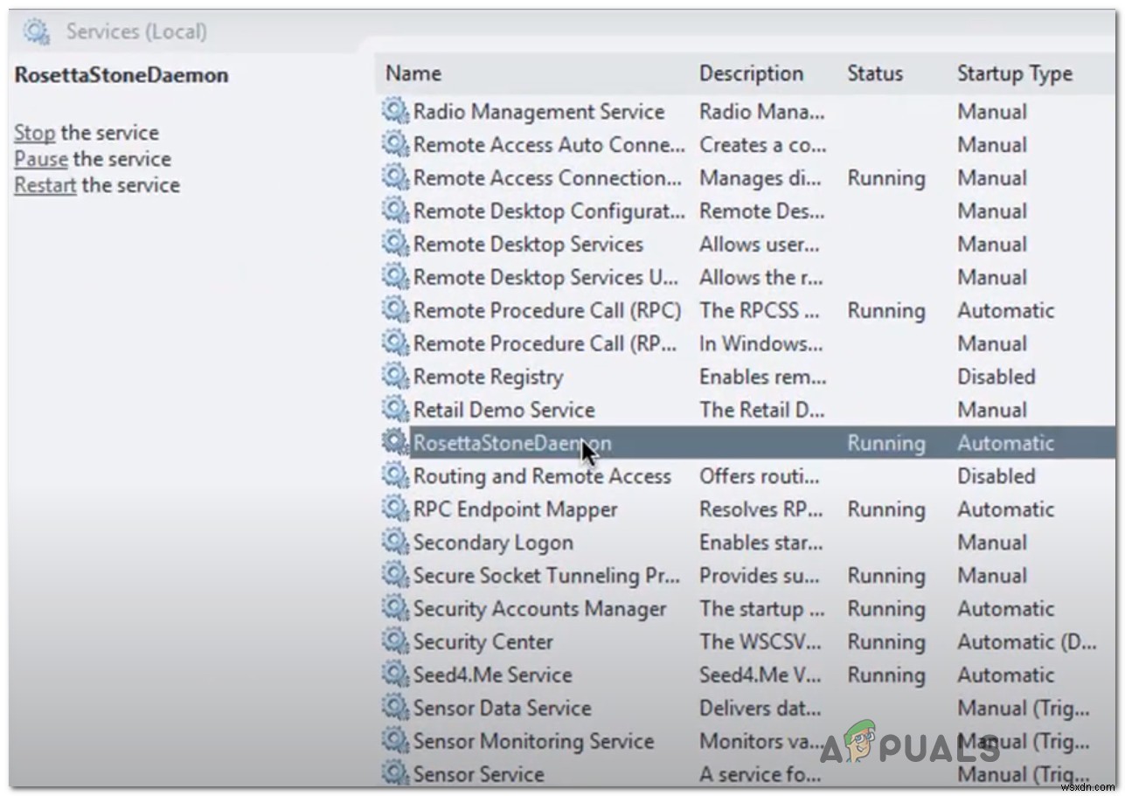The height and width of the screenshot is (796, 1125).
Task: Select the gear icon beside Retail Demo Service
Action: 395,411
